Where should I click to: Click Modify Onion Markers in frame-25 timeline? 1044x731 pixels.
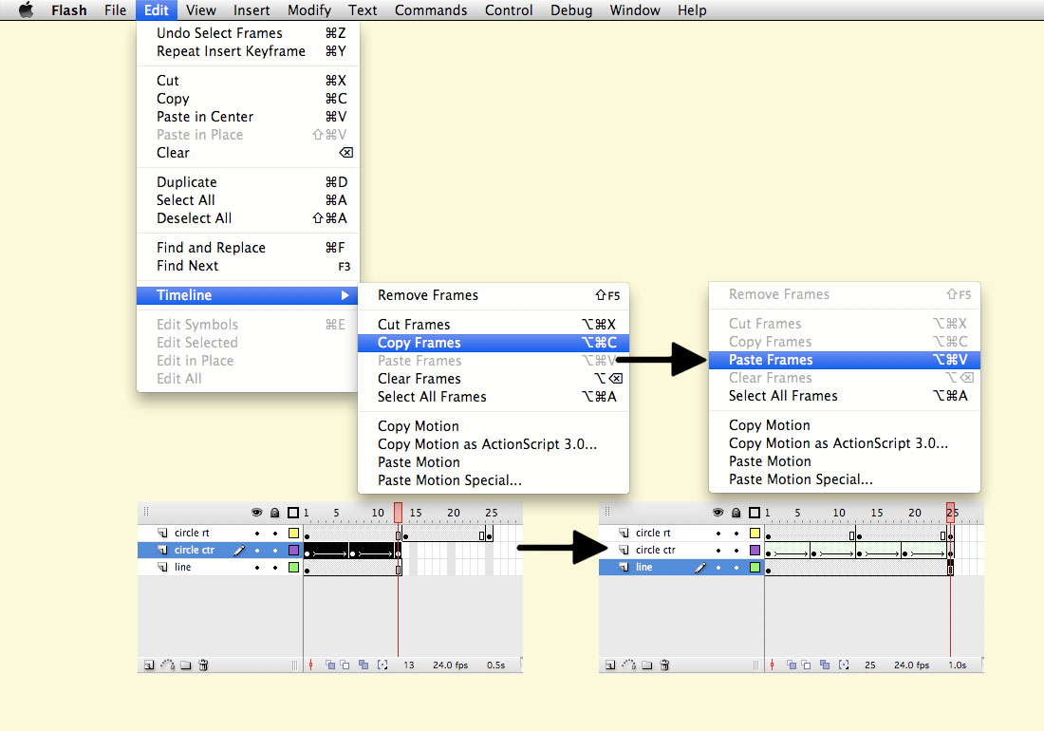[841, 665]
